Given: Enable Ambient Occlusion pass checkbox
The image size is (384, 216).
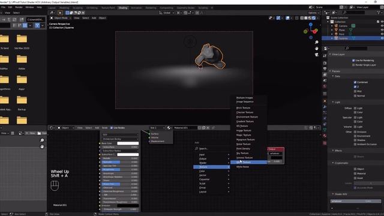Looking at the screenshot, I should pos(355,144).
